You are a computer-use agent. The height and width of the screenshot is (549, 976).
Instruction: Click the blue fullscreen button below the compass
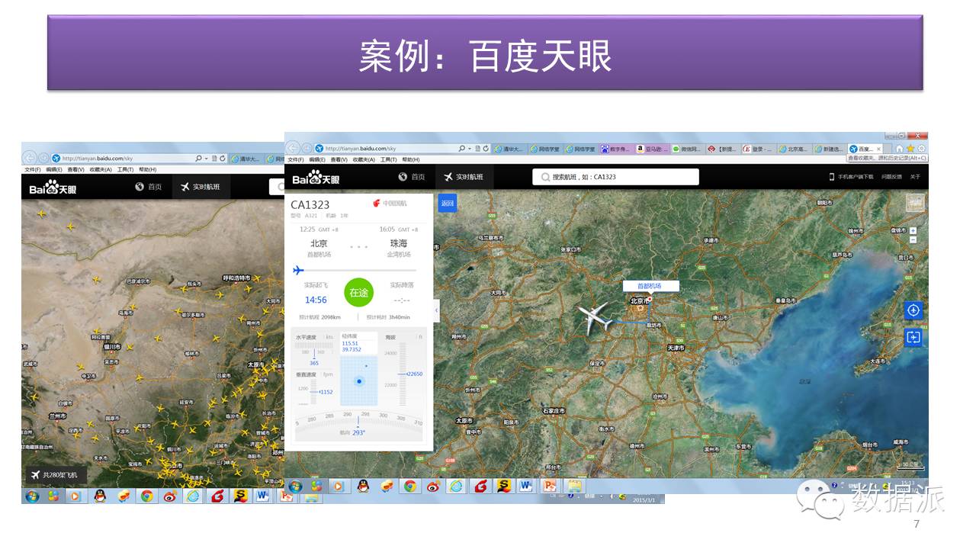913,337
